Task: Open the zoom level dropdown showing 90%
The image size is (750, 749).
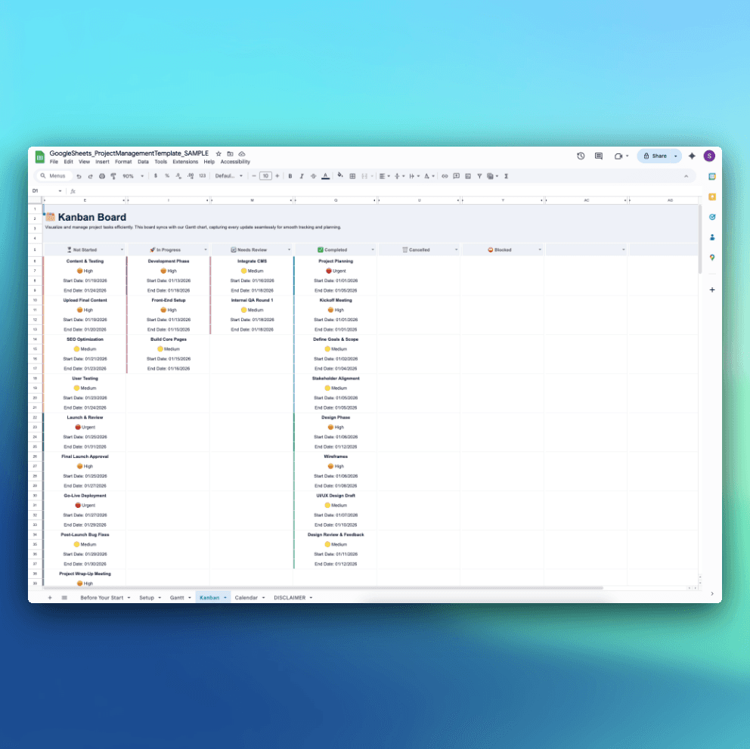Action: pyautogui.click(x=129, y=175)
